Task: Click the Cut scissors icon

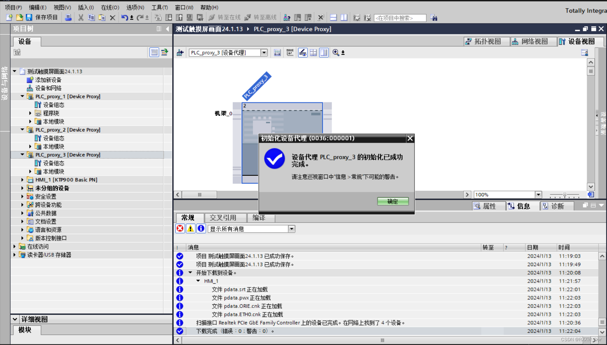Action: [x=81, y=18]
